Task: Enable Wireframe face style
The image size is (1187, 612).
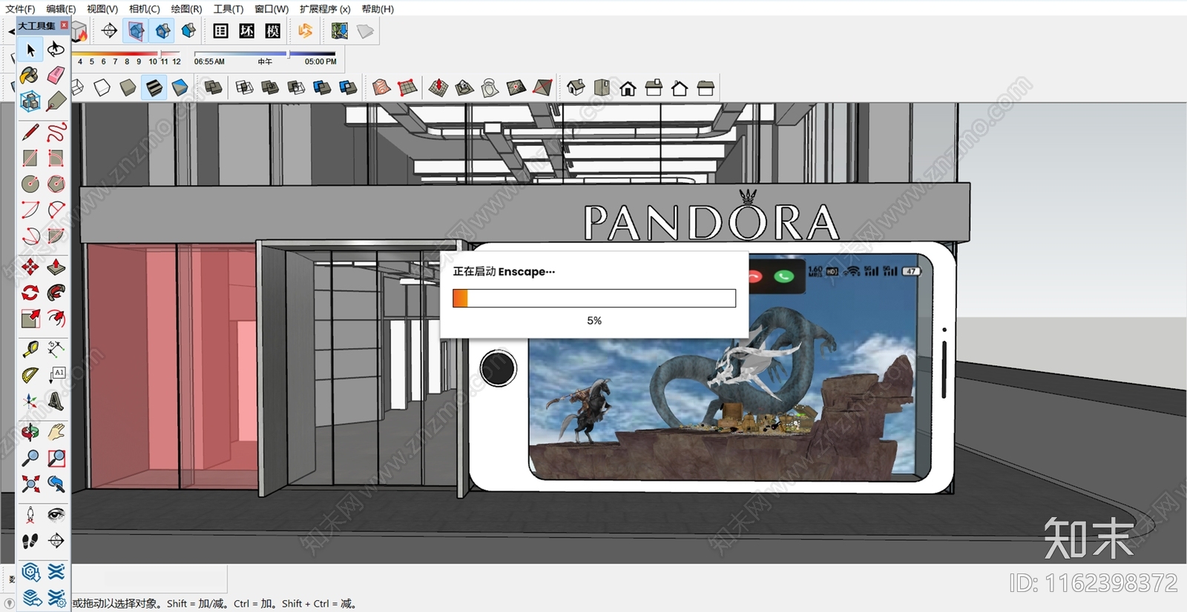Action: 78,88
